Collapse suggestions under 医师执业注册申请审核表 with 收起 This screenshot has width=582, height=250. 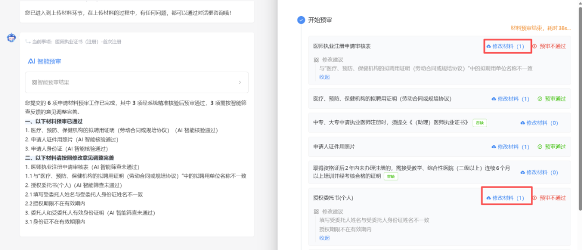tap(324, 77)
